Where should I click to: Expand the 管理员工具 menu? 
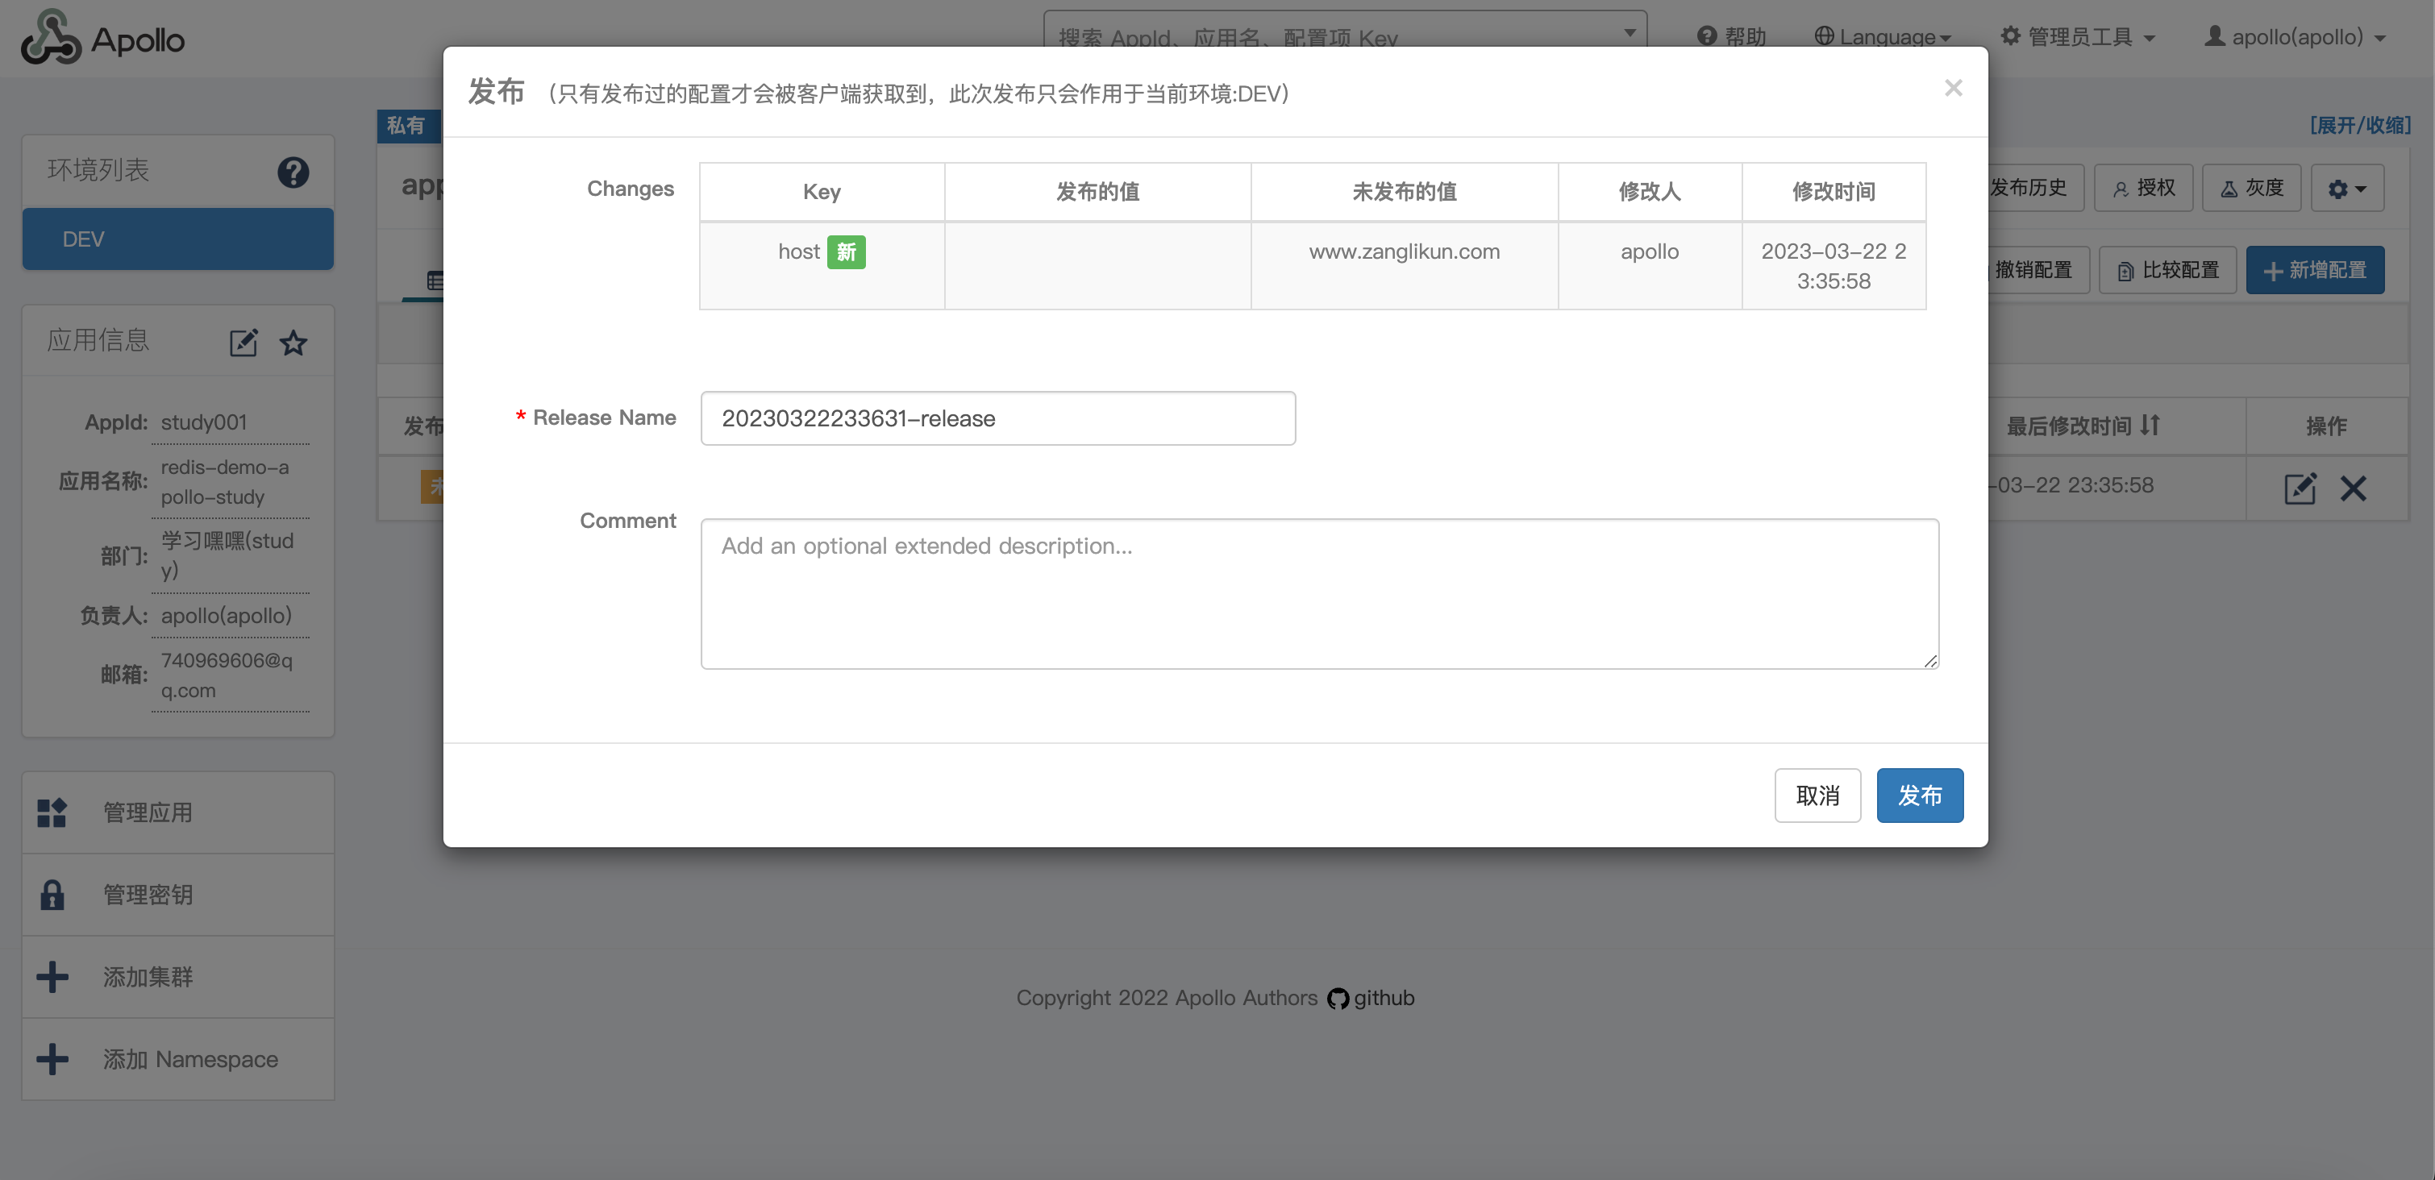tap(2078, 37)
